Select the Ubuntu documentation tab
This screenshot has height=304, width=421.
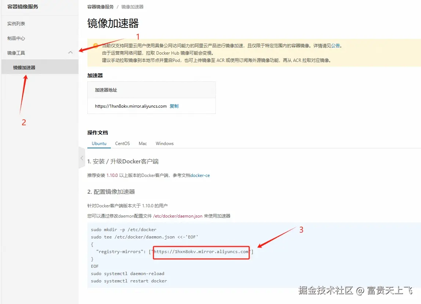(99, 143)
